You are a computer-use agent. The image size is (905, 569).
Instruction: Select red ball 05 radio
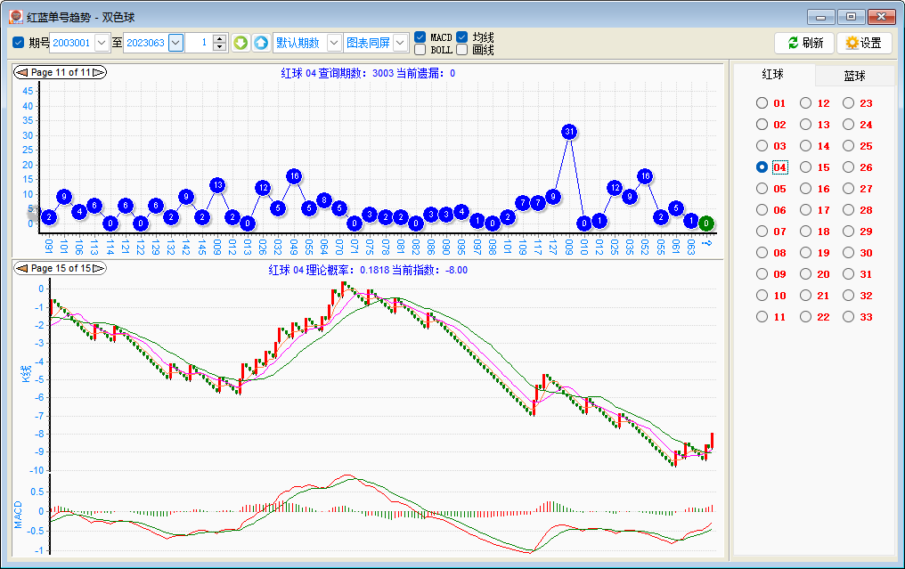(x=762, y=188)
